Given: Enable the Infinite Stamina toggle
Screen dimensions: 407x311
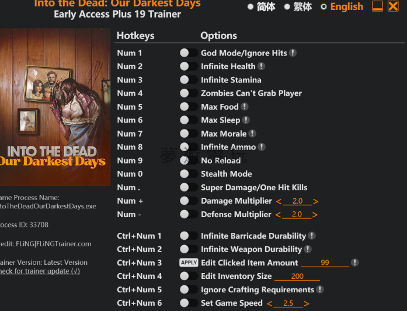Looking at the screenshot, I should pos(189,80).
